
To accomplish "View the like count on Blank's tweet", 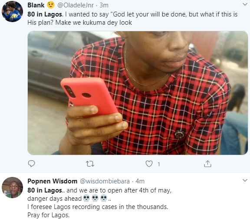I will coord(159,164).
